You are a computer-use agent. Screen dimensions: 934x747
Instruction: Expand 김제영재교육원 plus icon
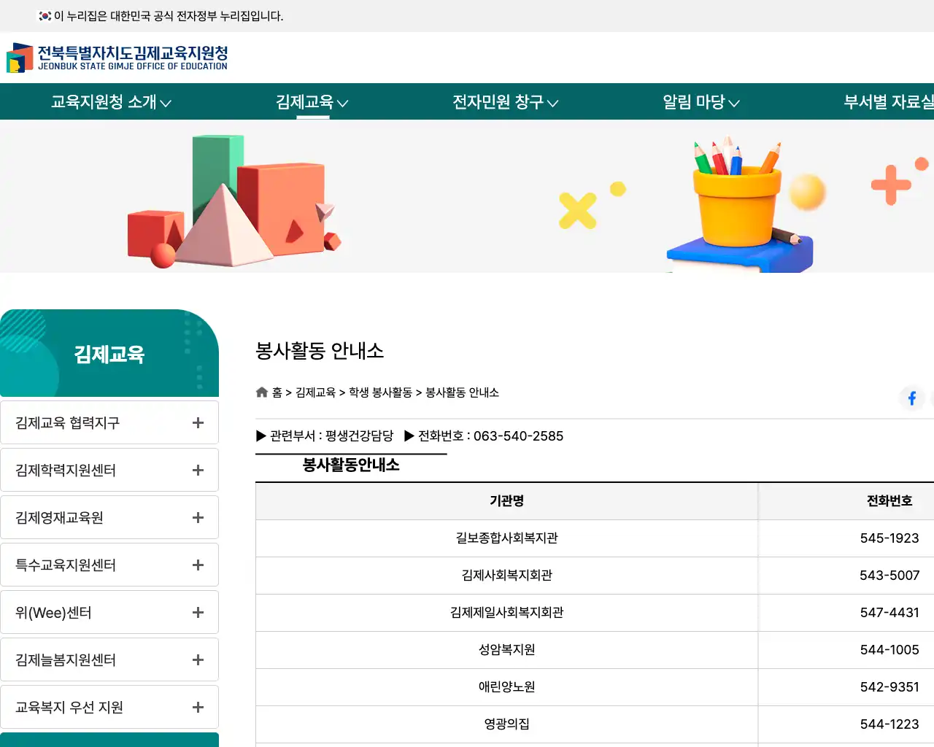click(198, 517)
